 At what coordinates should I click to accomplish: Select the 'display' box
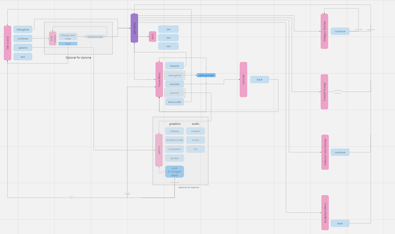(175, 131)
